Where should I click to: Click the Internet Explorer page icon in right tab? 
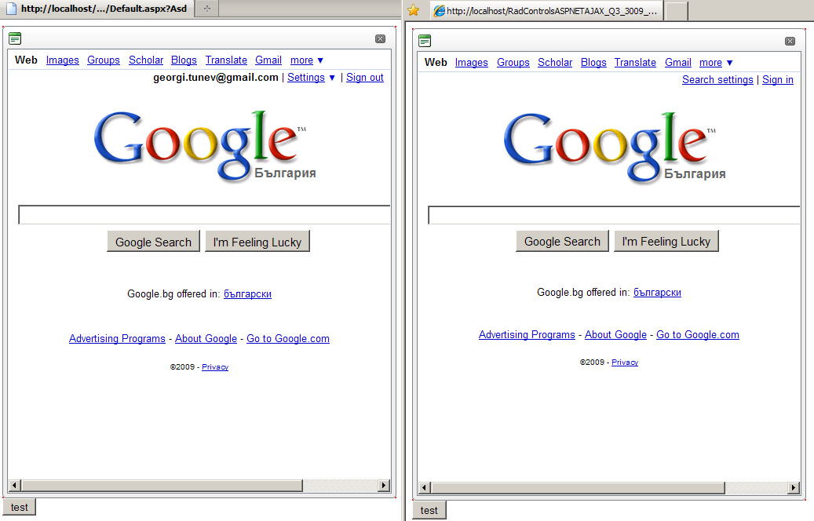pyautogui.click(x=440, y=10)
